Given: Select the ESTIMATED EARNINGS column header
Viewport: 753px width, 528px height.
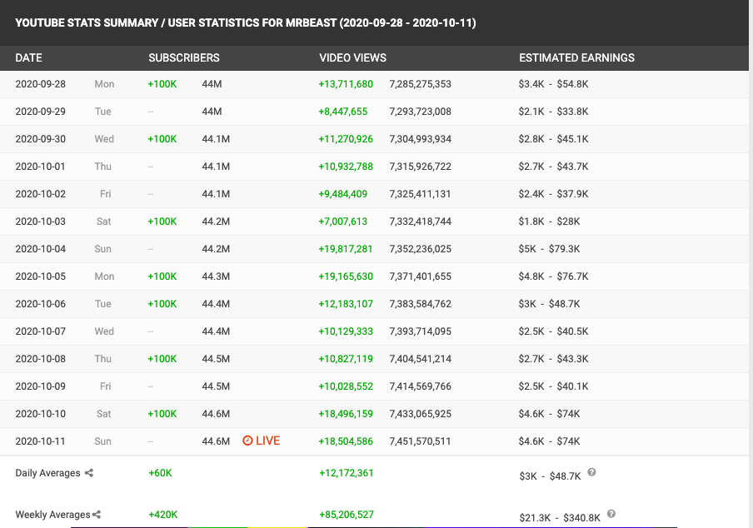Looking at the screenshot, I should coord(576,58).
